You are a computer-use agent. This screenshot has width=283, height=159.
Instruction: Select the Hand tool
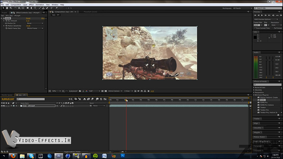[x=7, y=8]
